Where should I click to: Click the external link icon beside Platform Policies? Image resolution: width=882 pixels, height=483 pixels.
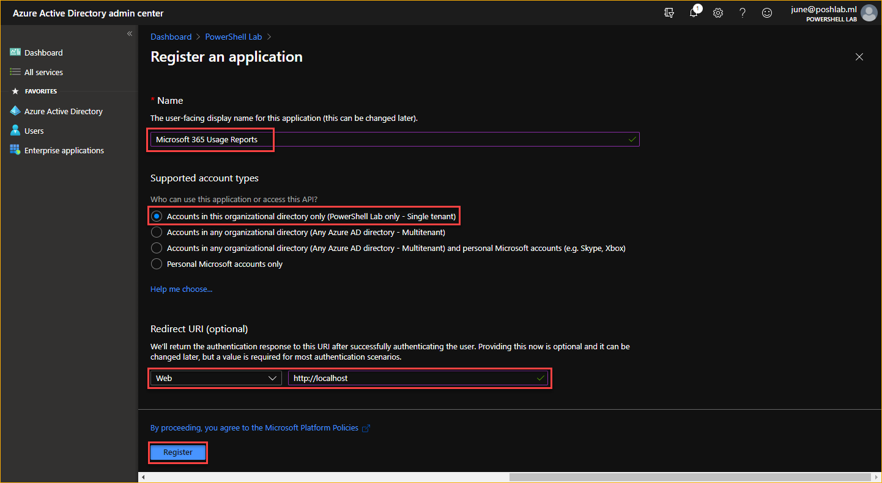click(366, 428)
